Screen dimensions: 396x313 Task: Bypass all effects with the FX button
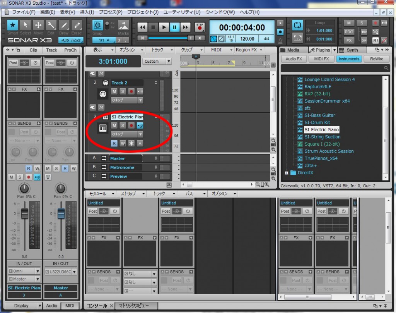[x=349, y=41]
